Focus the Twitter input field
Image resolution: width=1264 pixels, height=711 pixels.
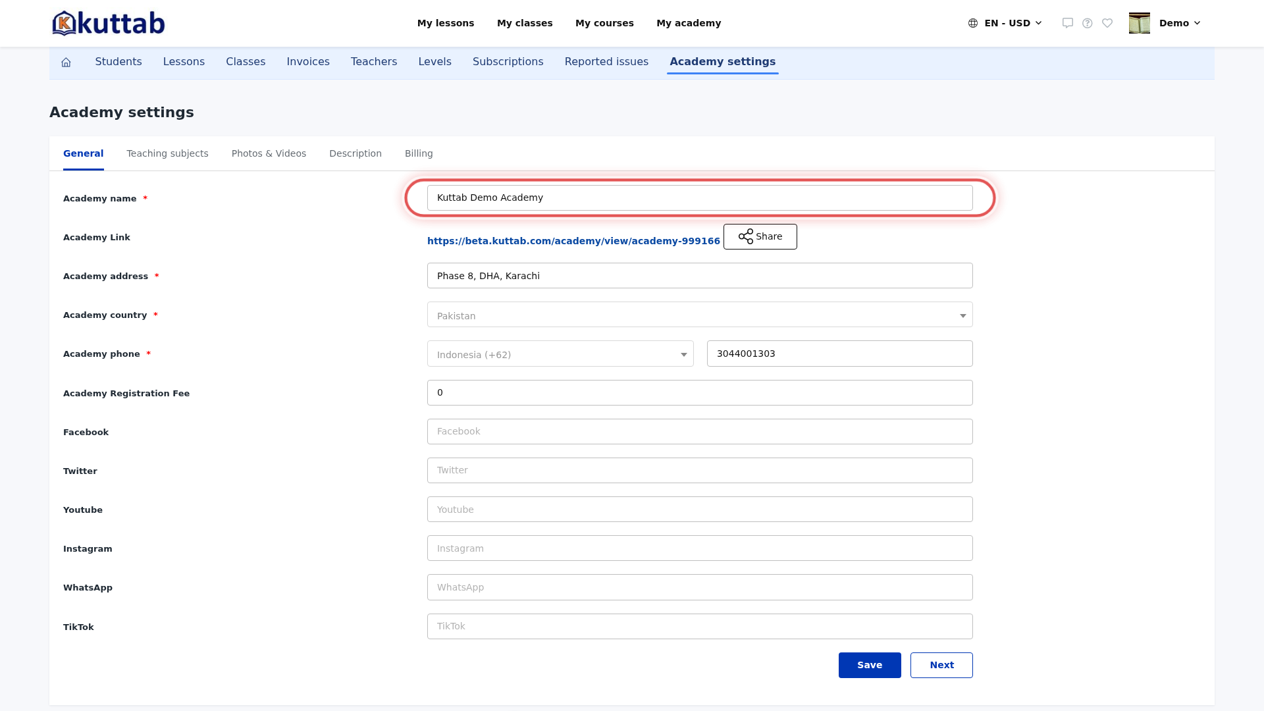click(x=700, y=470)
